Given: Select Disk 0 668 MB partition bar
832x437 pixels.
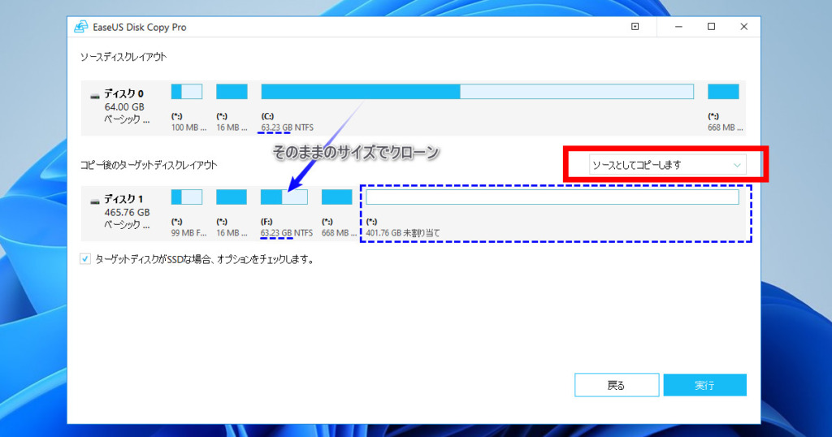Looking at the screenshot, I should [x=723, y=92].
